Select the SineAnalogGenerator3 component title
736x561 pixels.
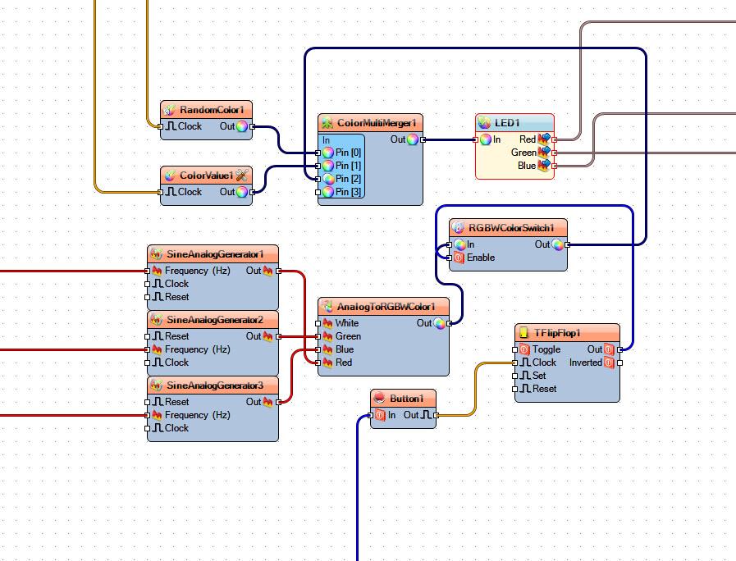click(213, 385)
